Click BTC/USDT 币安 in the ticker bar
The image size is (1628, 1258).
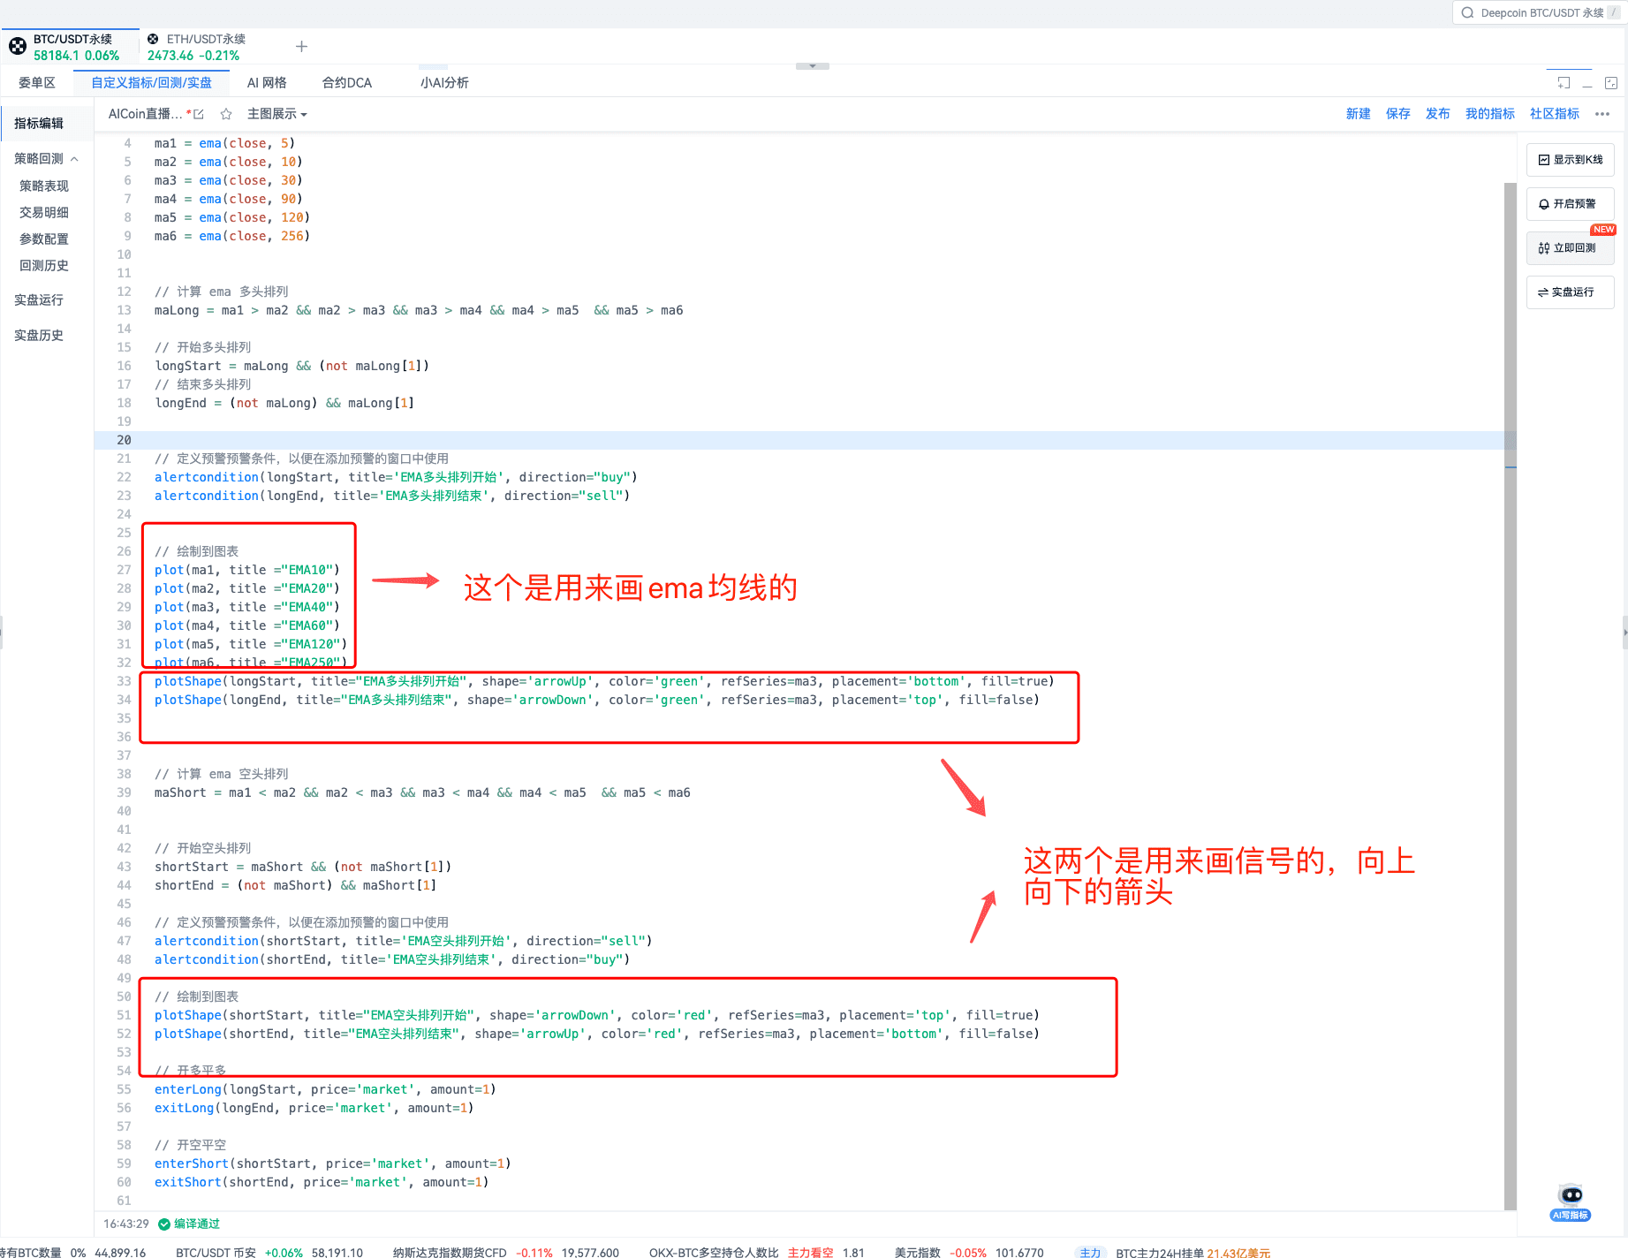216,1252
